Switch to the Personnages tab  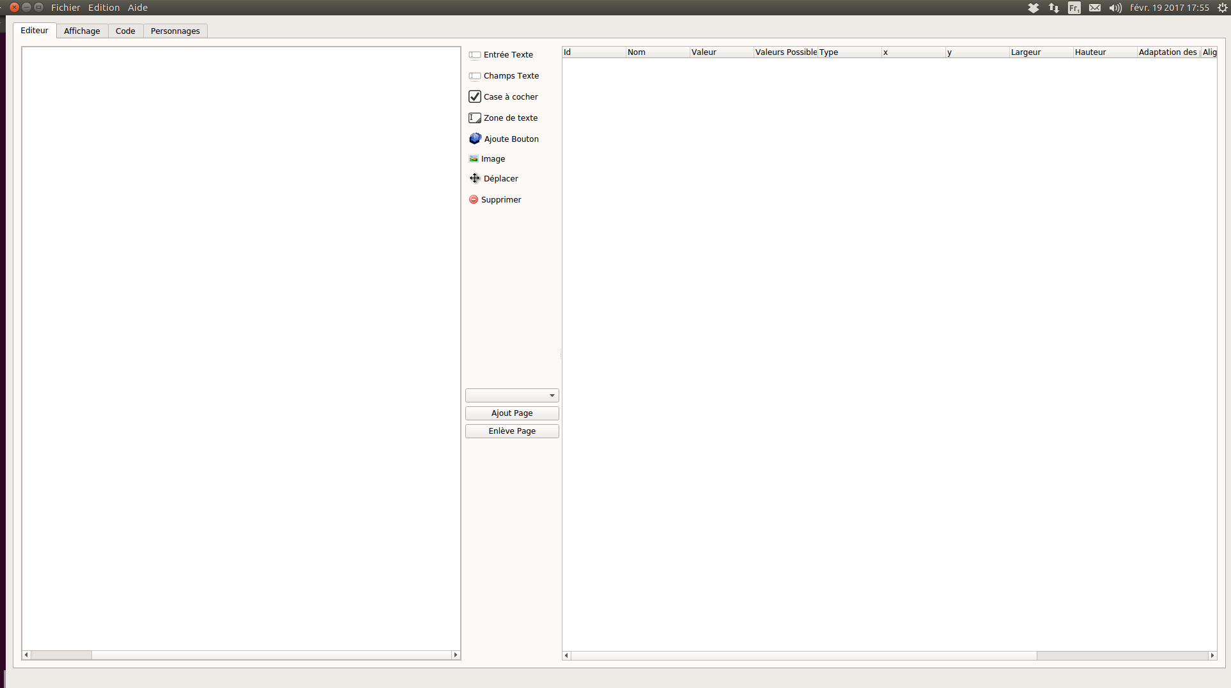[x=175, y=31]
